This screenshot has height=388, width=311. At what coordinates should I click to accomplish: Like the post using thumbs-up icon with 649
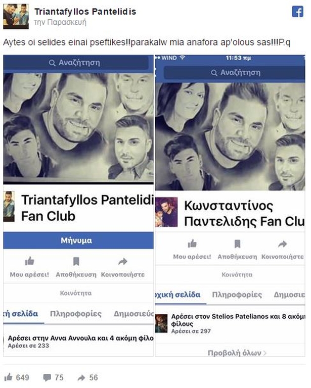(8, 377)
